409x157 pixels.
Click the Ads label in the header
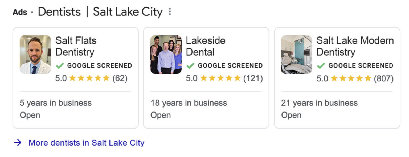coord(19,11)
